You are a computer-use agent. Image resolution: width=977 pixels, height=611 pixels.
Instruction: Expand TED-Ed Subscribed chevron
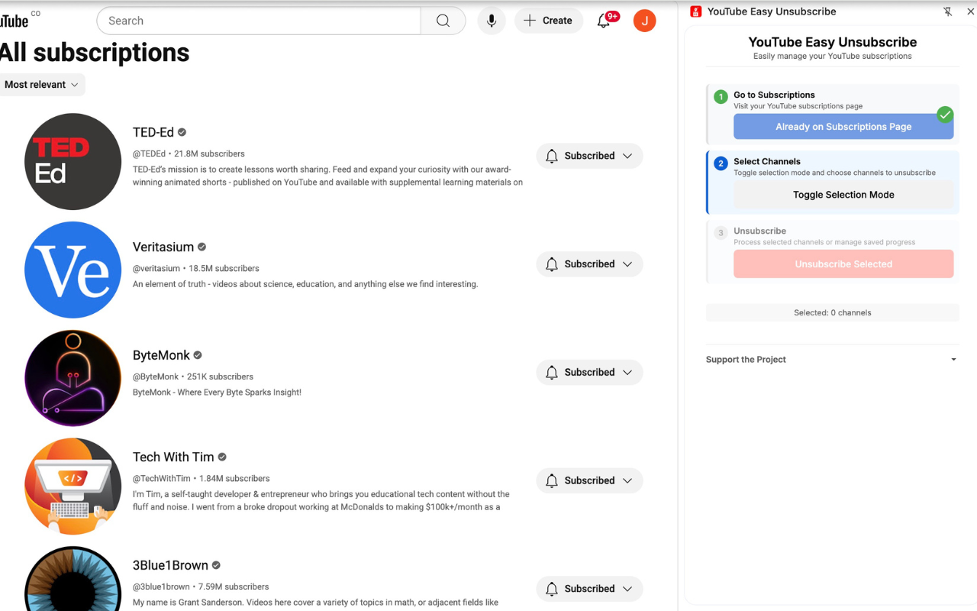[x=627, y=156]
